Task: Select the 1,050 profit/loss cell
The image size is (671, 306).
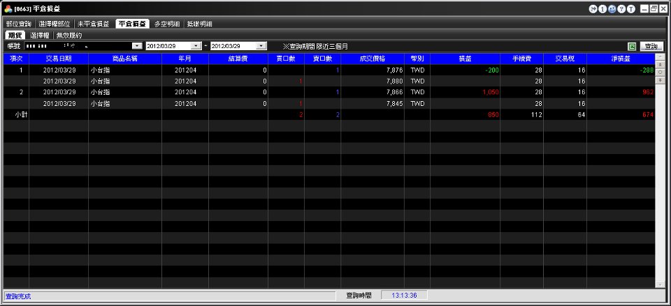Action: click(x=466, y=92)
